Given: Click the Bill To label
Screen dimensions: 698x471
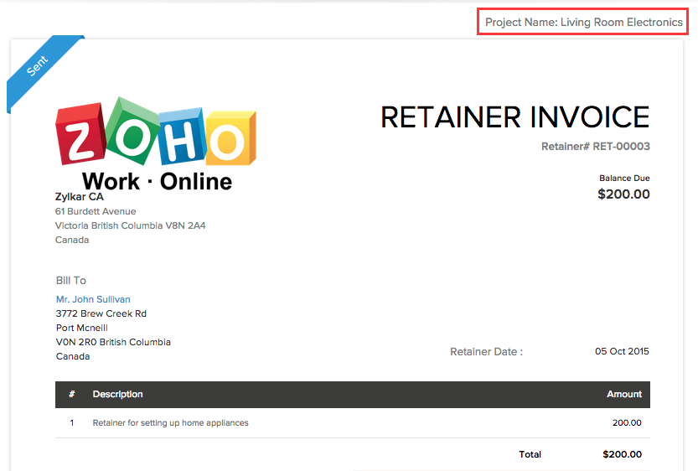Looking at the screenshot, I should tap(70, 281).
